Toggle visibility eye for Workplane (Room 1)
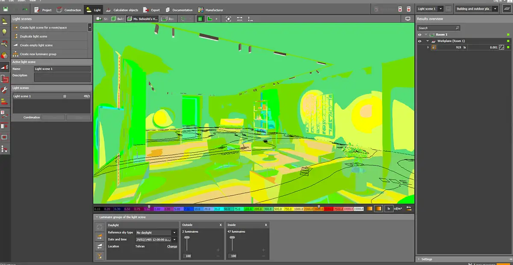Viewport: 513px width, 265px height. (x=420, y=41)
